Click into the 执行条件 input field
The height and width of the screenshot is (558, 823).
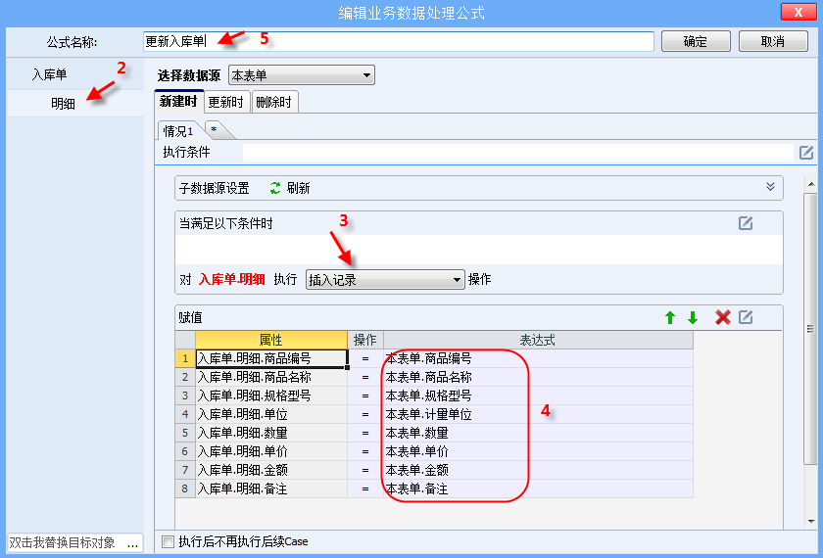(x=518, y=153)
